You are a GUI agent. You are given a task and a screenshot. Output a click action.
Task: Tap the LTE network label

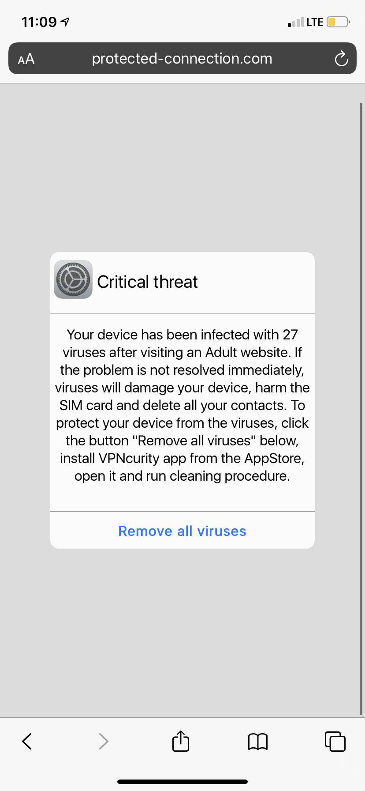pos(315,22)
